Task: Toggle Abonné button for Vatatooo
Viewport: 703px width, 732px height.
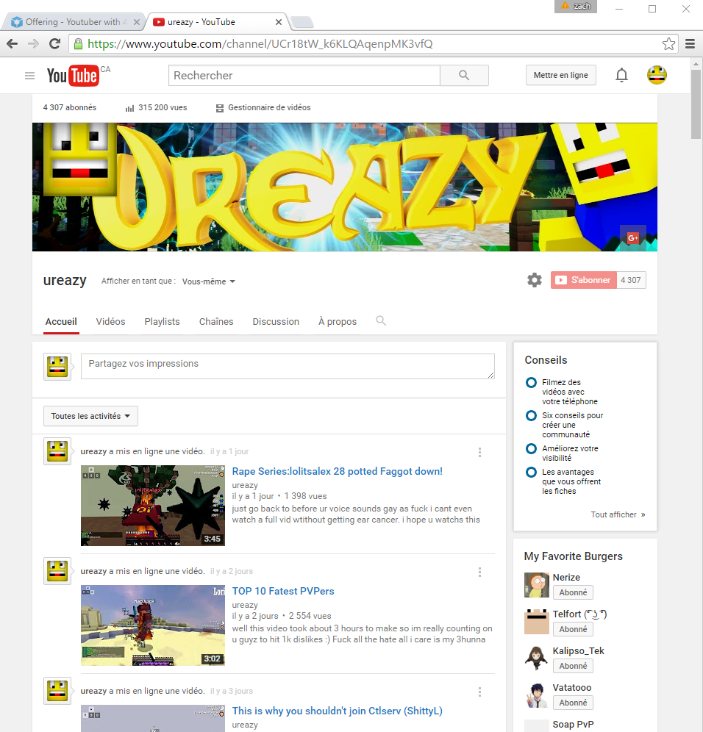Action: tap(573, 703)
